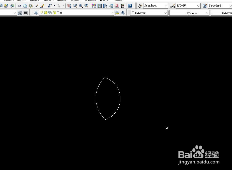Open Workspace Settings gear icon
Viewport: 232px width, 170px height.
[x=20, y=13]
